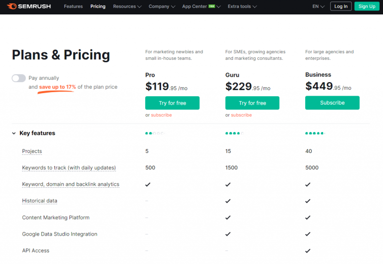
Task: Click the Pro plan title
Action: tap(150, 75)
